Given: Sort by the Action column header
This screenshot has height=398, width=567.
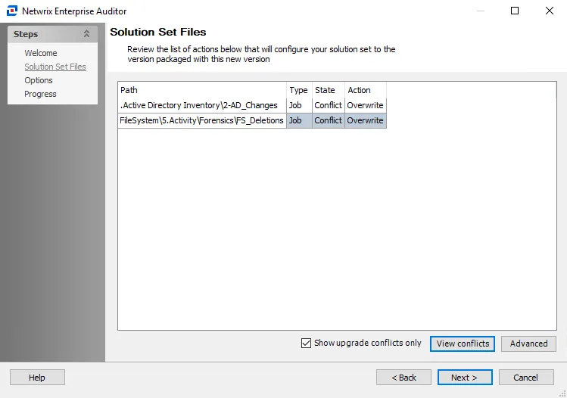Looking at the screenshot, I should [366, 90].
